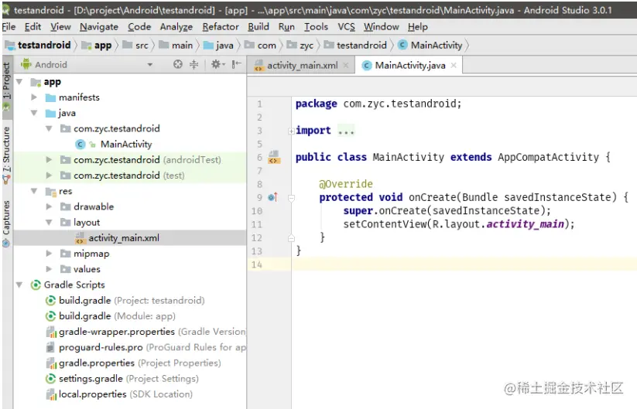
Task: Close the MainActivity.java tab
Action: click(454, 65)
